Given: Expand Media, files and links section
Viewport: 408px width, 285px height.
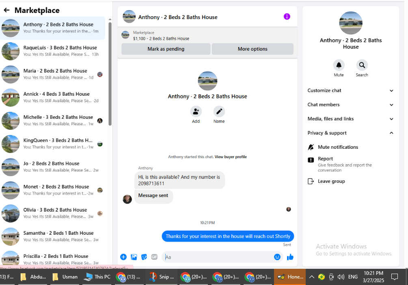Looking at the screenshot, I should 350,119.
